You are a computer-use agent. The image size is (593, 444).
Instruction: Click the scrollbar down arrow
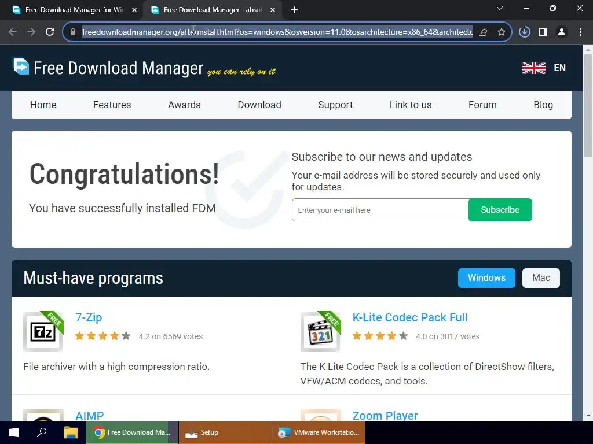pyautogui.click(x=588, y=416)
